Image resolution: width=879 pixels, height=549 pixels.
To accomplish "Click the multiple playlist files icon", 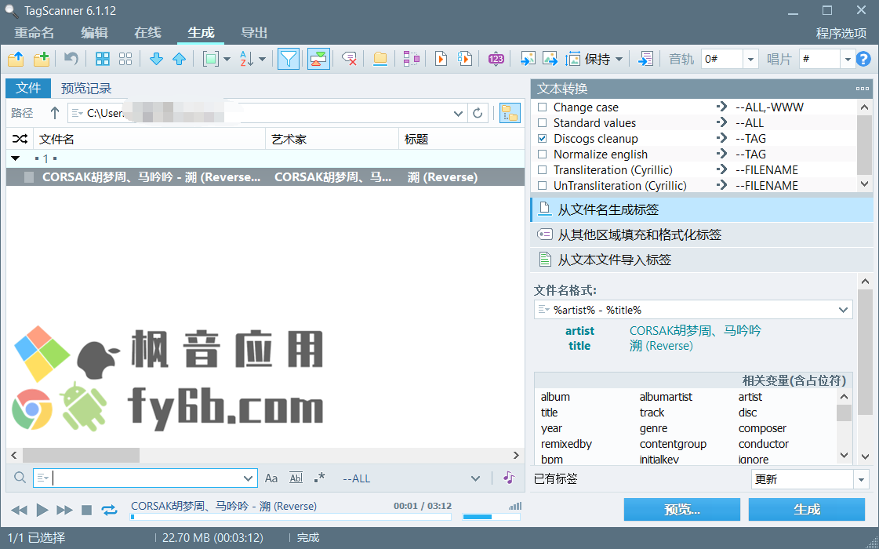I will click(465, 58).
